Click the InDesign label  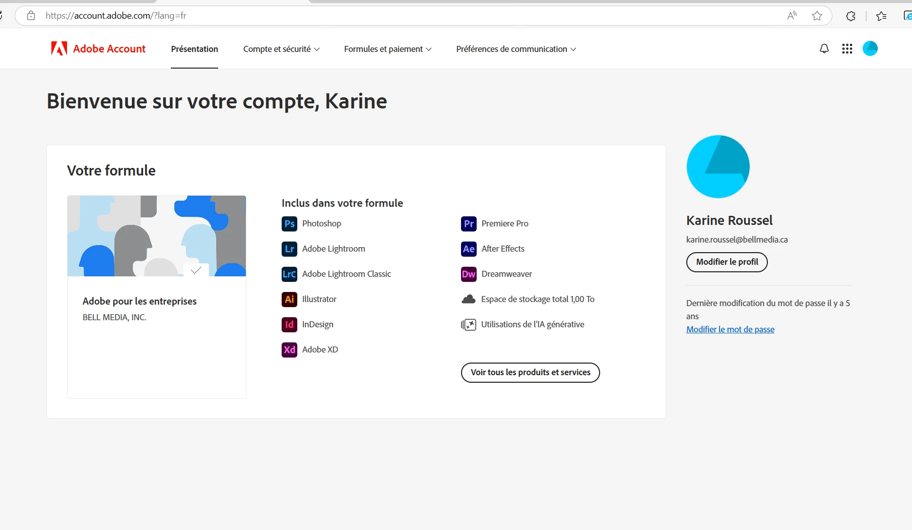pos(317,324)
